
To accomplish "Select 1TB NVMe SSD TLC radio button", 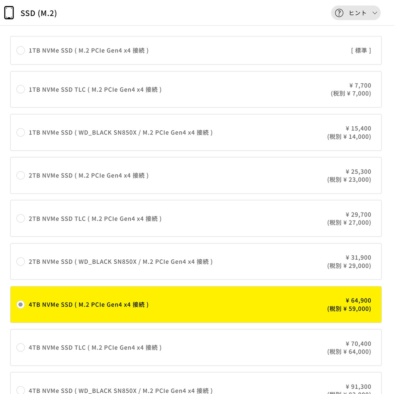I will pyautogui.click(x=21, y=89).
